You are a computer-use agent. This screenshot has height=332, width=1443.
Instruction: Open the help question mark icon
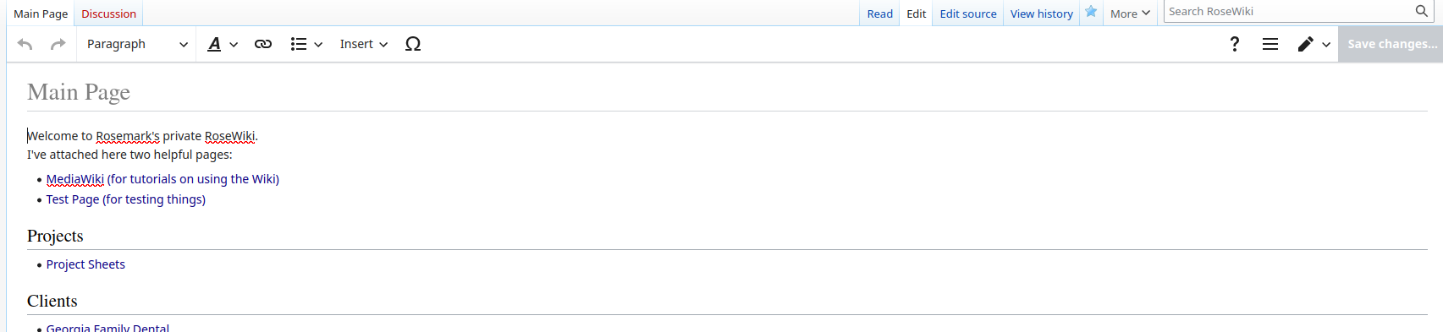coord(1235,44)
